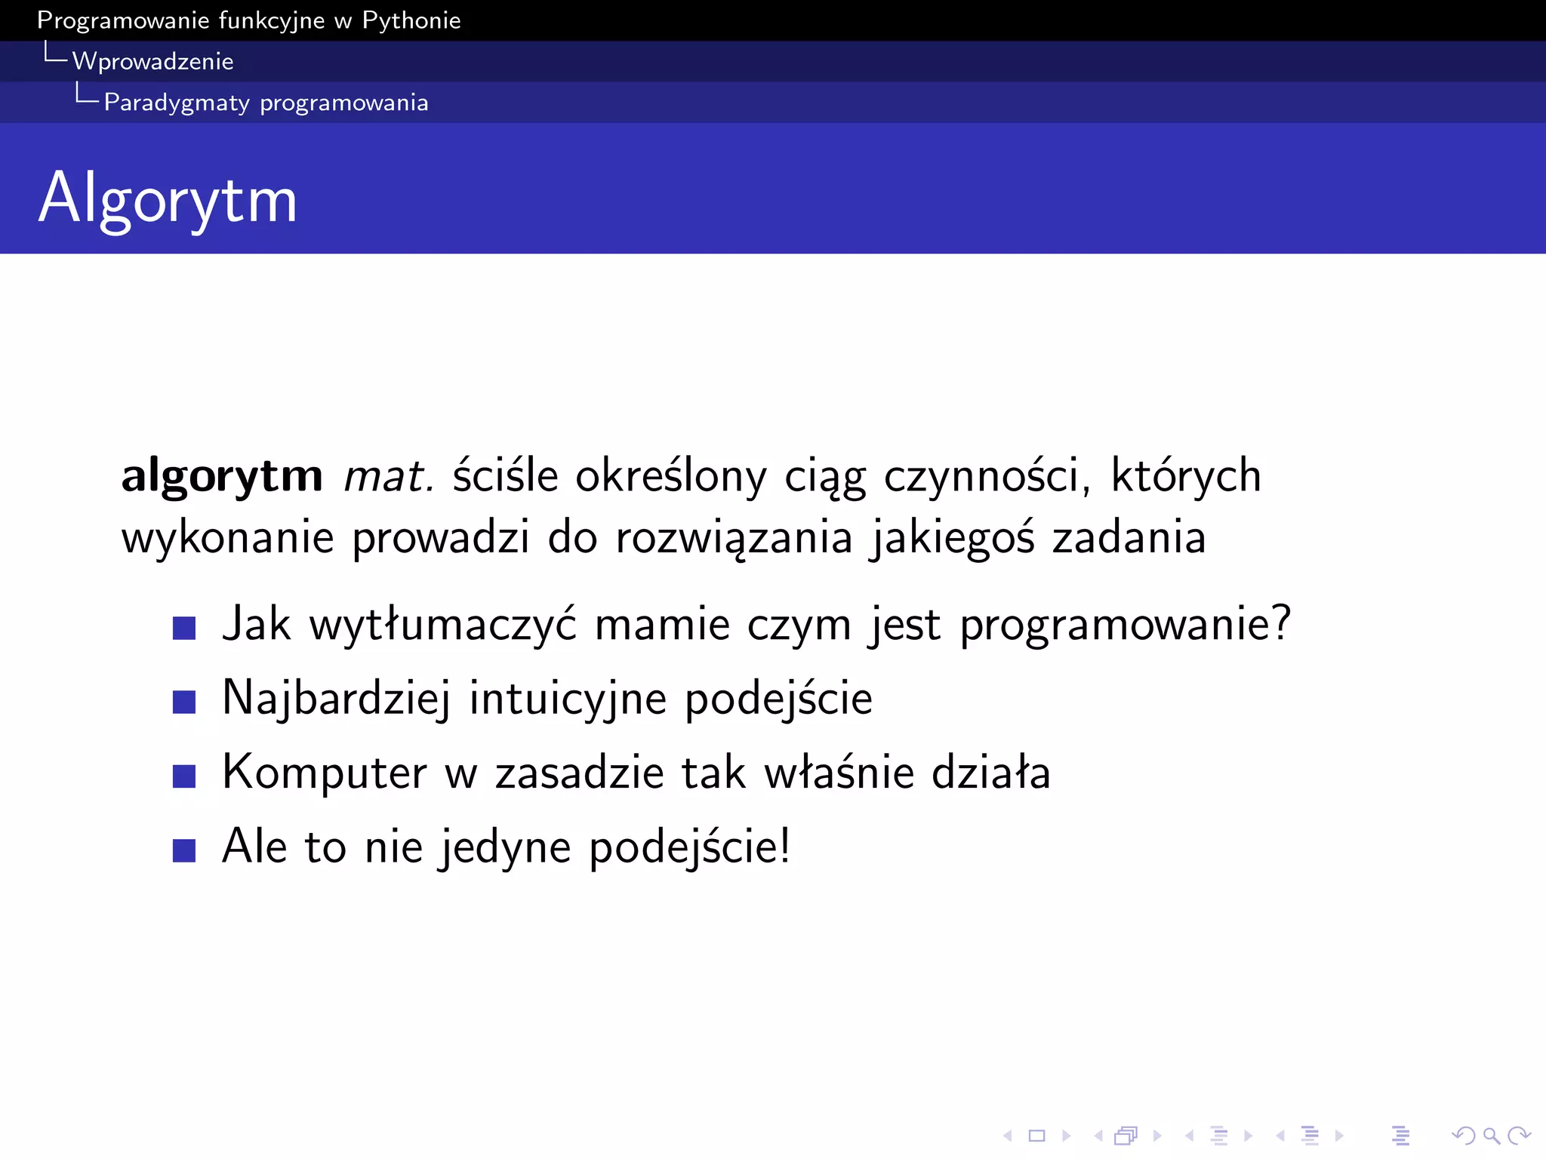Click the next slide arrow
This screenshot has height=1159, width=1546.
[1067, 1136]
